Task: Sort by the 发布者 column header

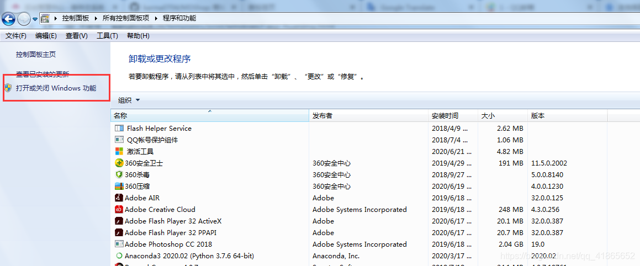Action: (368, 116)
